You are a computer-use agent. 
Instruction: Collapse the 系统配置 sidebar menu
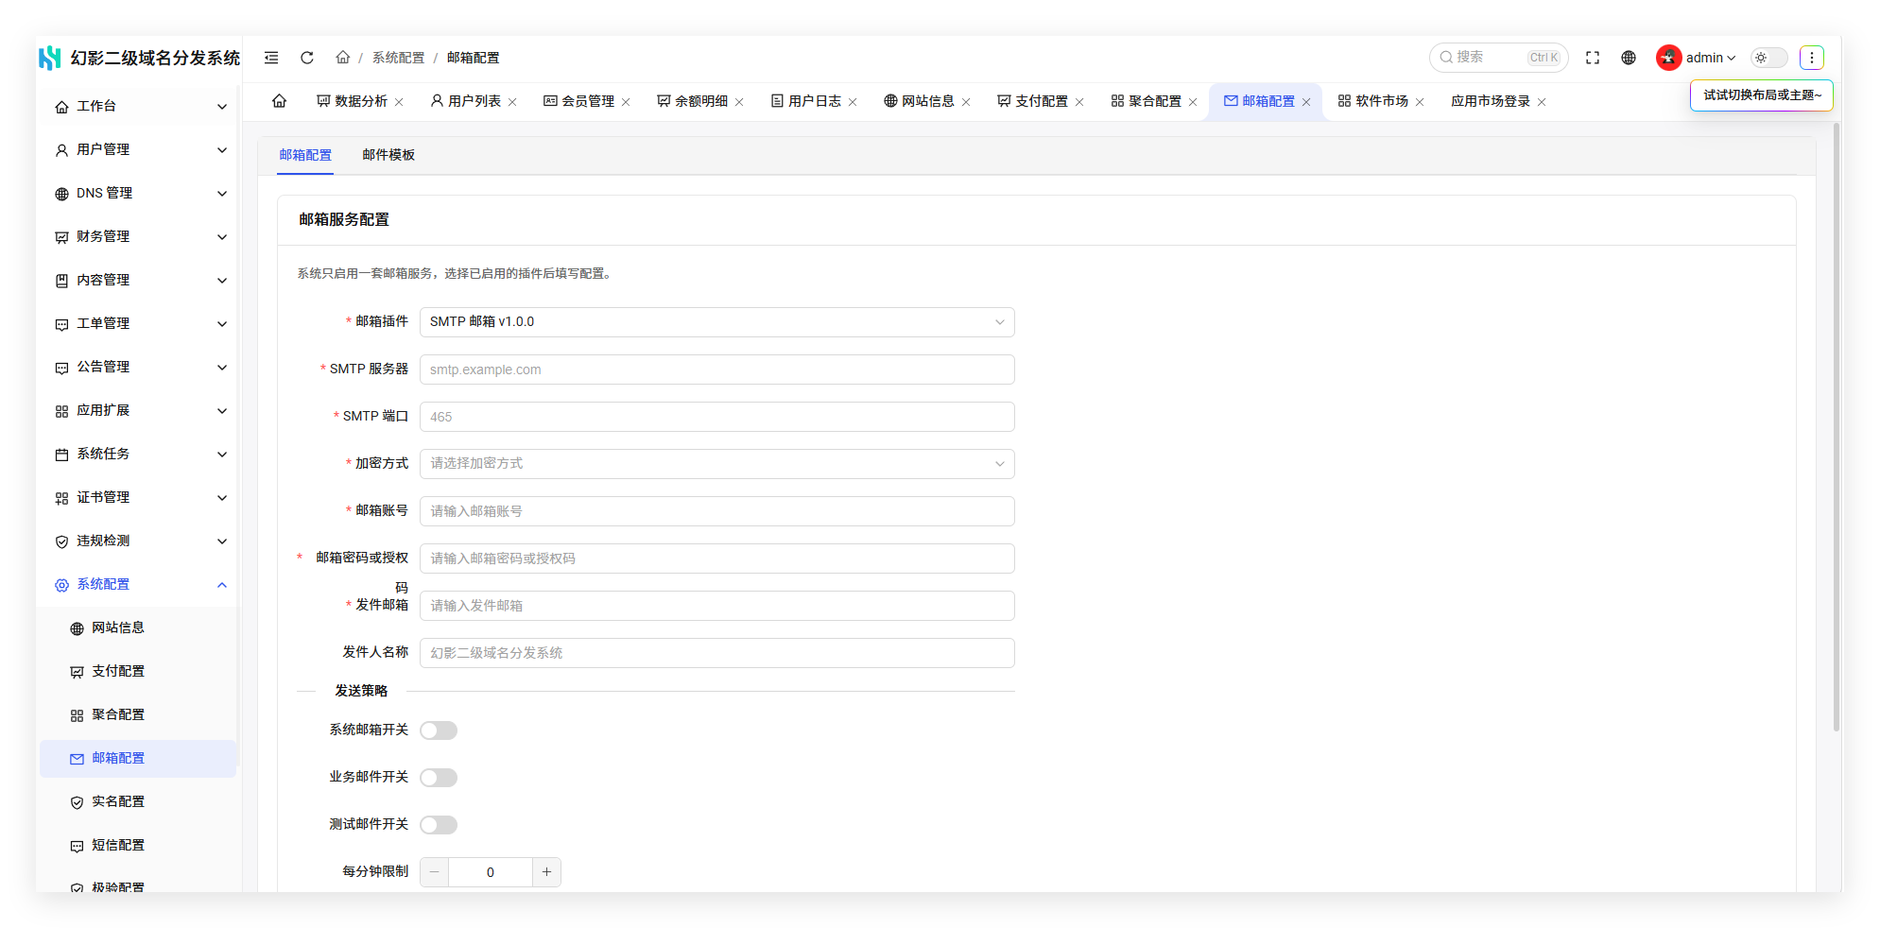point(140,585)
